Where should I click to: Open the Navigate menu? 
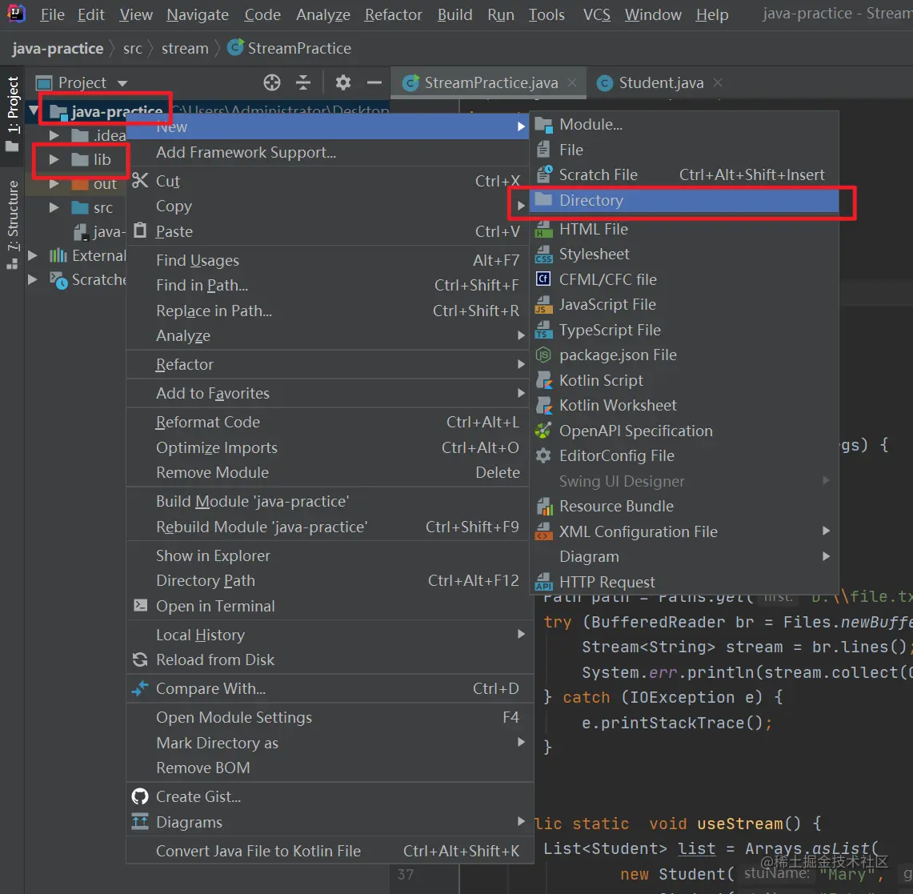[198, 14]
